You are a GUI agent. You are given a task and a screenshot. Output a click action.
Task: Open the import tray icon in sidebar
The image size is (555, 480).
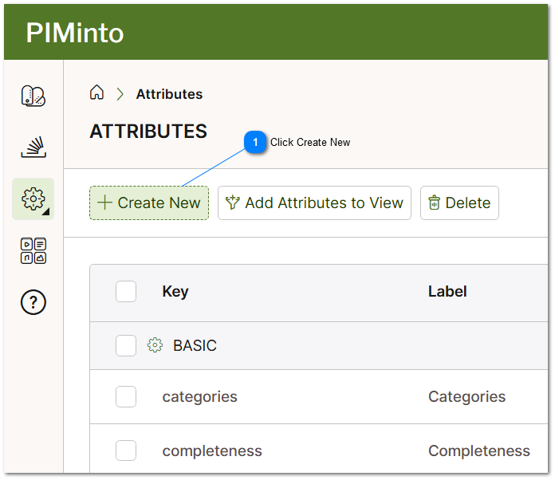click(x=33, y=147)
